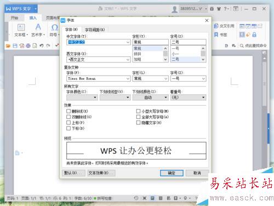Click the 字号 size input field
This screenshot has height=206, width=274.
tap(189, 42)
